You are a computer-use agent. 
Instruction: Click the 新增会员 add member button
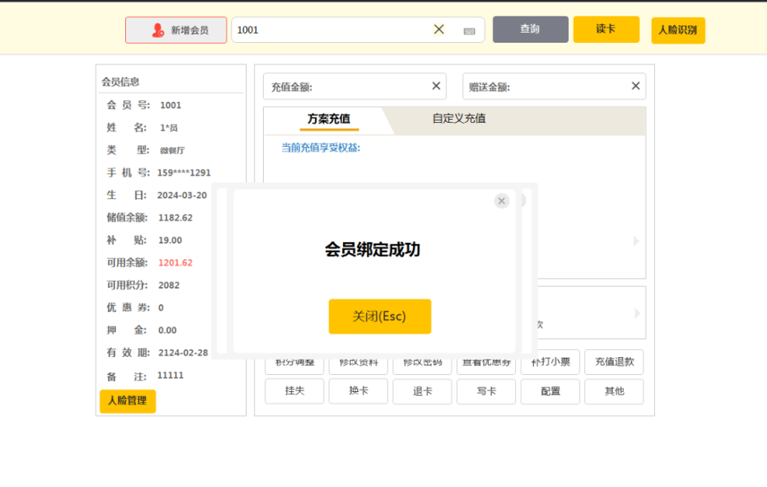click(x=176, y=30)
